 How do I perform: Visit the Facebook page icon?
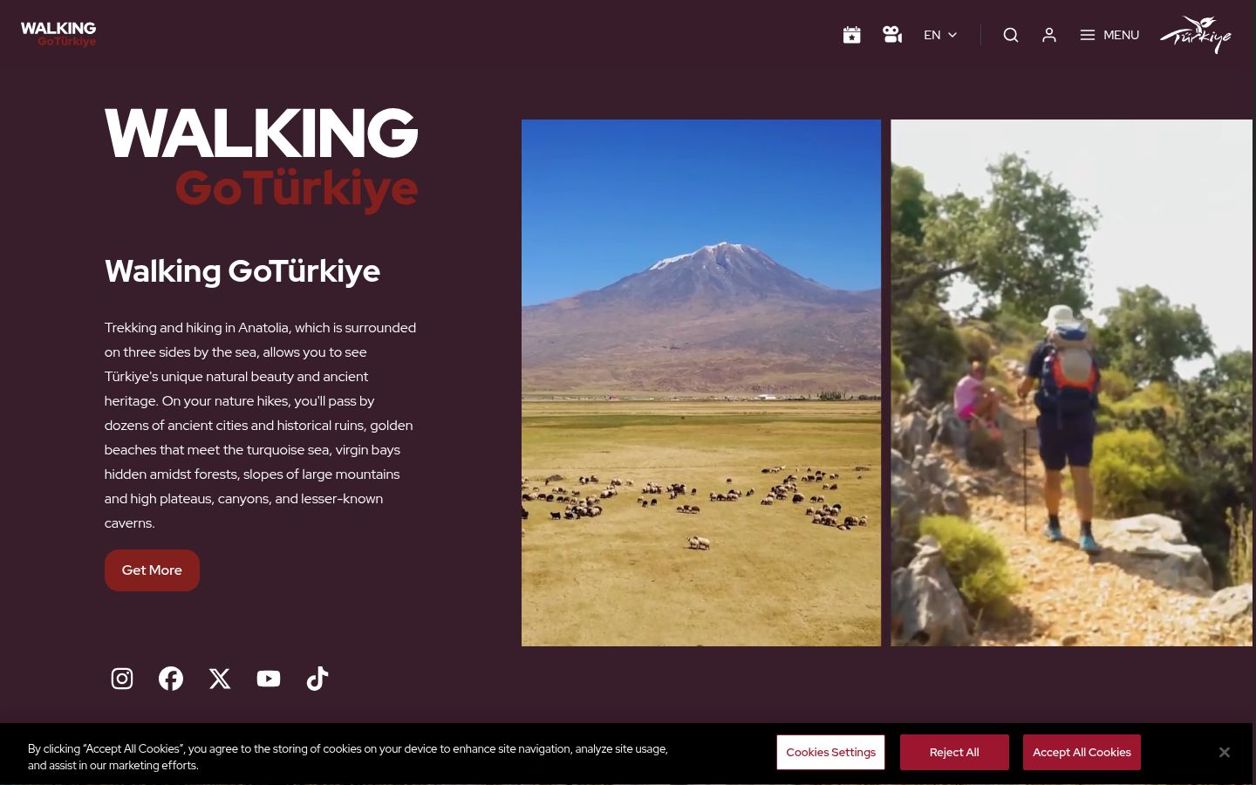click(171, 679)
